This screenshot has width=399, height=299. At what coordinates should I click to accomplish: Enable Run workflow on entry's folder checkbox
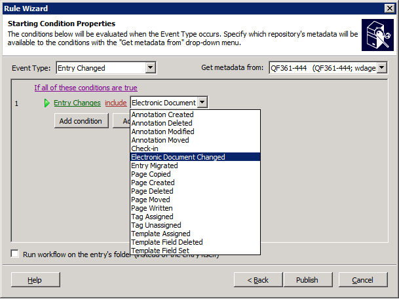(x=15, y=255)
